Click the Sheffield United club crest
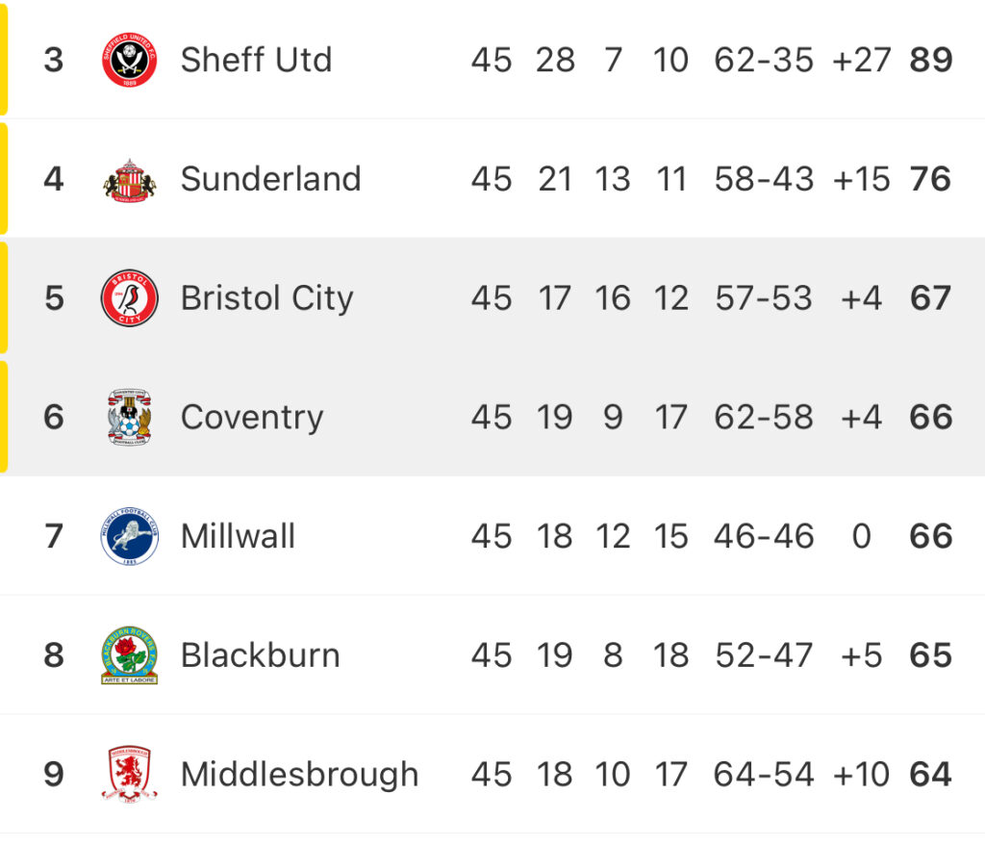The width and height of the screenshot is (985, 845). point(130,60)
